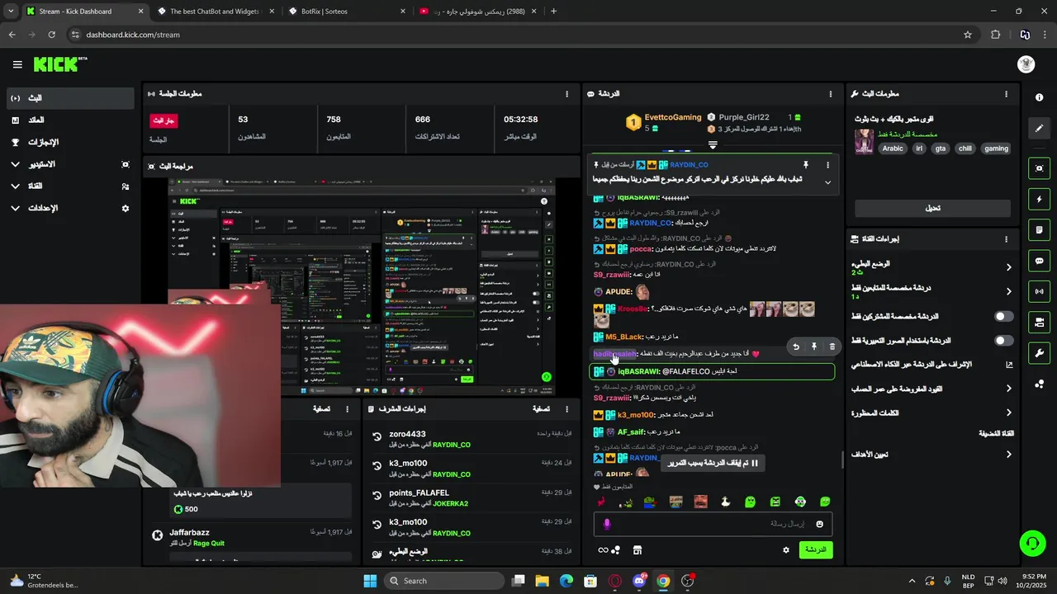Resume the chat paused by scrolling
Screen dimensions: 1057x594
[712, 464]
